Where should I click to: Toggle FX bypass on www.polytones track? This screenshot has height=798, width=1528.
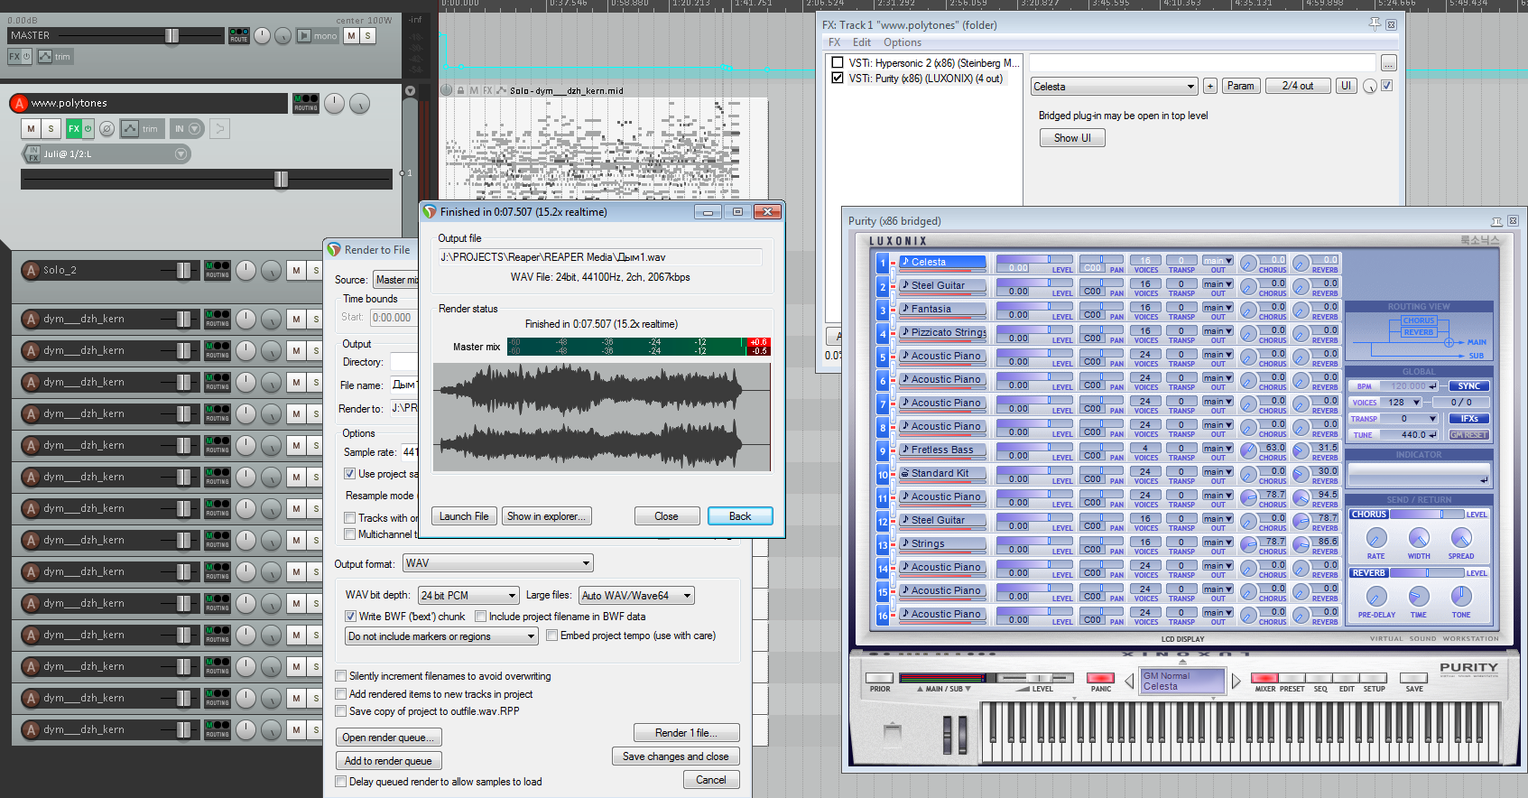(88, 129)
